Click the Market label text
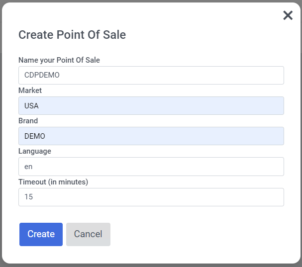Viewport: 302px width, 267px height. click(x=30, y=90)
